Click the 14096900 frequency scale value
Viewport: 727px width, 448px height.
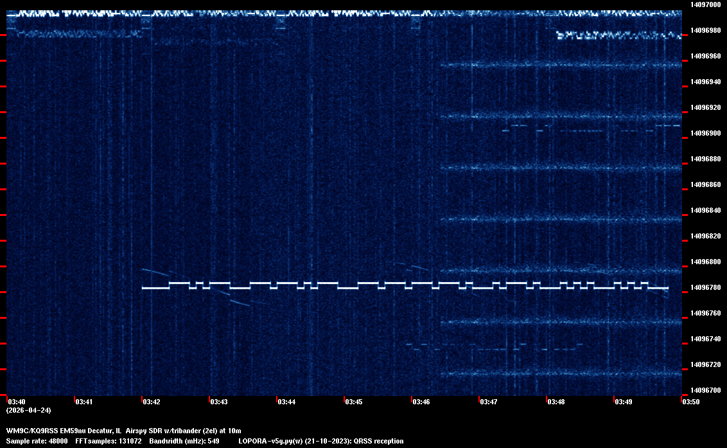[x=705, y=133]
